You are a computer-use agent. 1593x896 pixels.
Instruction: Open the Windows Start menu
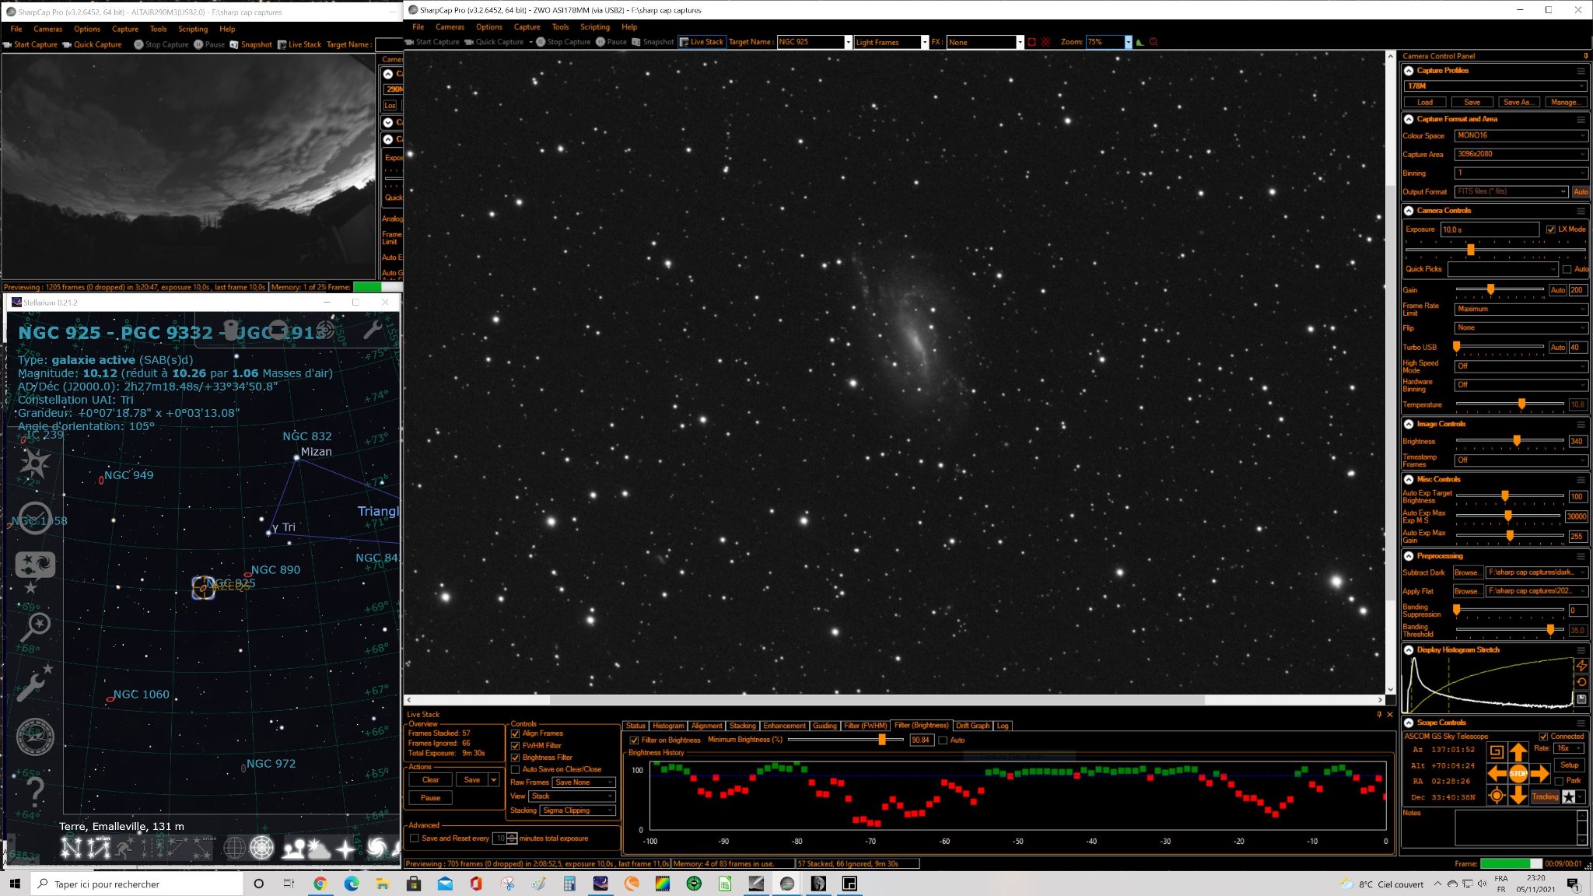point(15,884)
